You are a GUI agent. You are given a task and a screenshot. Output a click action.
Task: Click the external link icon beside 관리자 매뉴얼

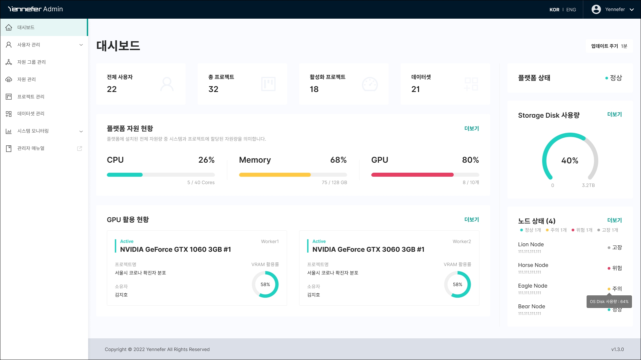[79, 148]
